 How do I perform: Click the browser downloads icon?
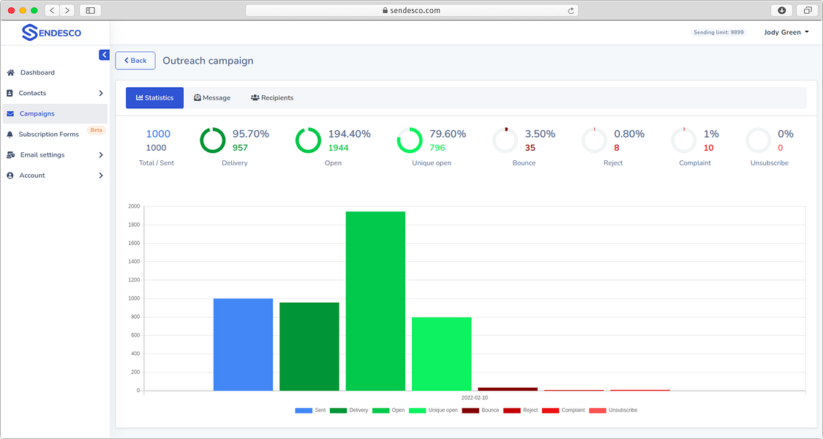(x=781, y=10)
